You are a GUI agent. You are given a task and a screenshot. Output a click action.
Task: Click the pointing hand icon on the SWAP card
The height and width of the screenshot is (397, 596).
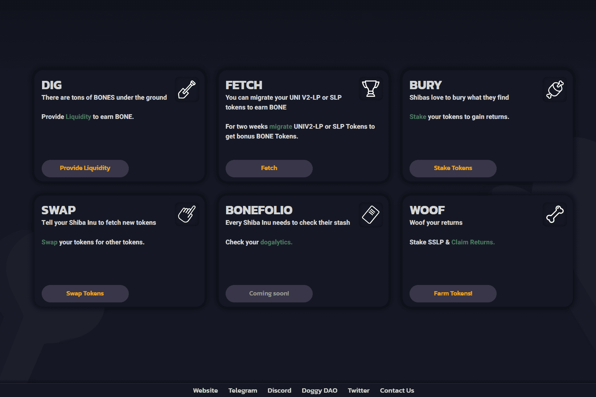[187, 214]
